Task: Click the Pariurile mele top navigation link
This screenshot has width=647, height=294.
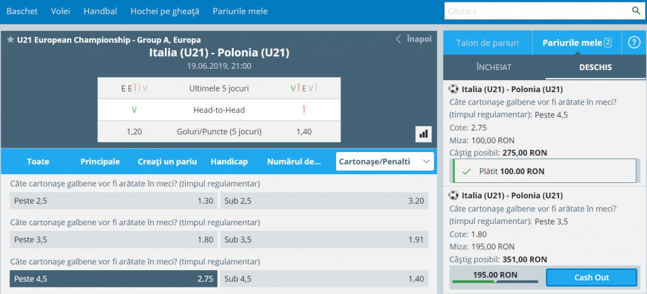Action: 240,11
